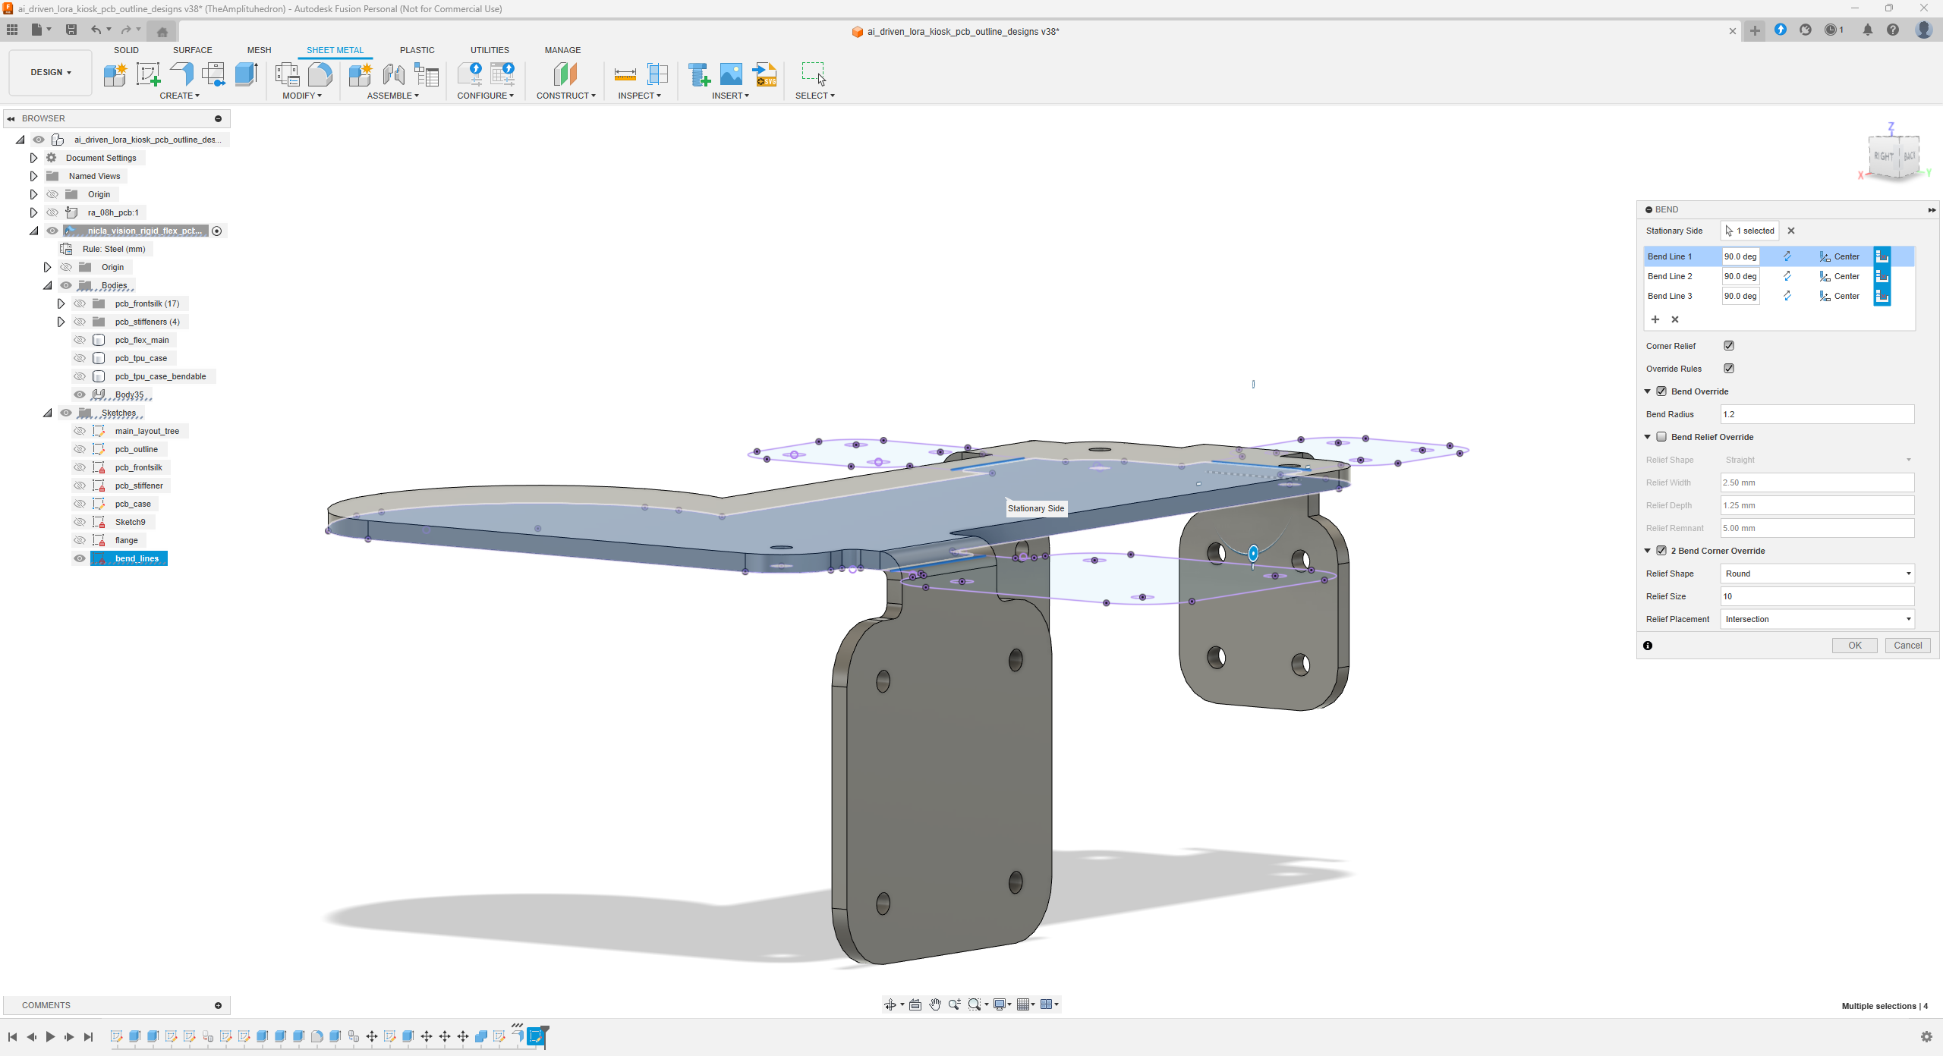This screenshot has height=1056, width=1943.
Task: Flip direction of Bend Line 2
Action: 1787,276
